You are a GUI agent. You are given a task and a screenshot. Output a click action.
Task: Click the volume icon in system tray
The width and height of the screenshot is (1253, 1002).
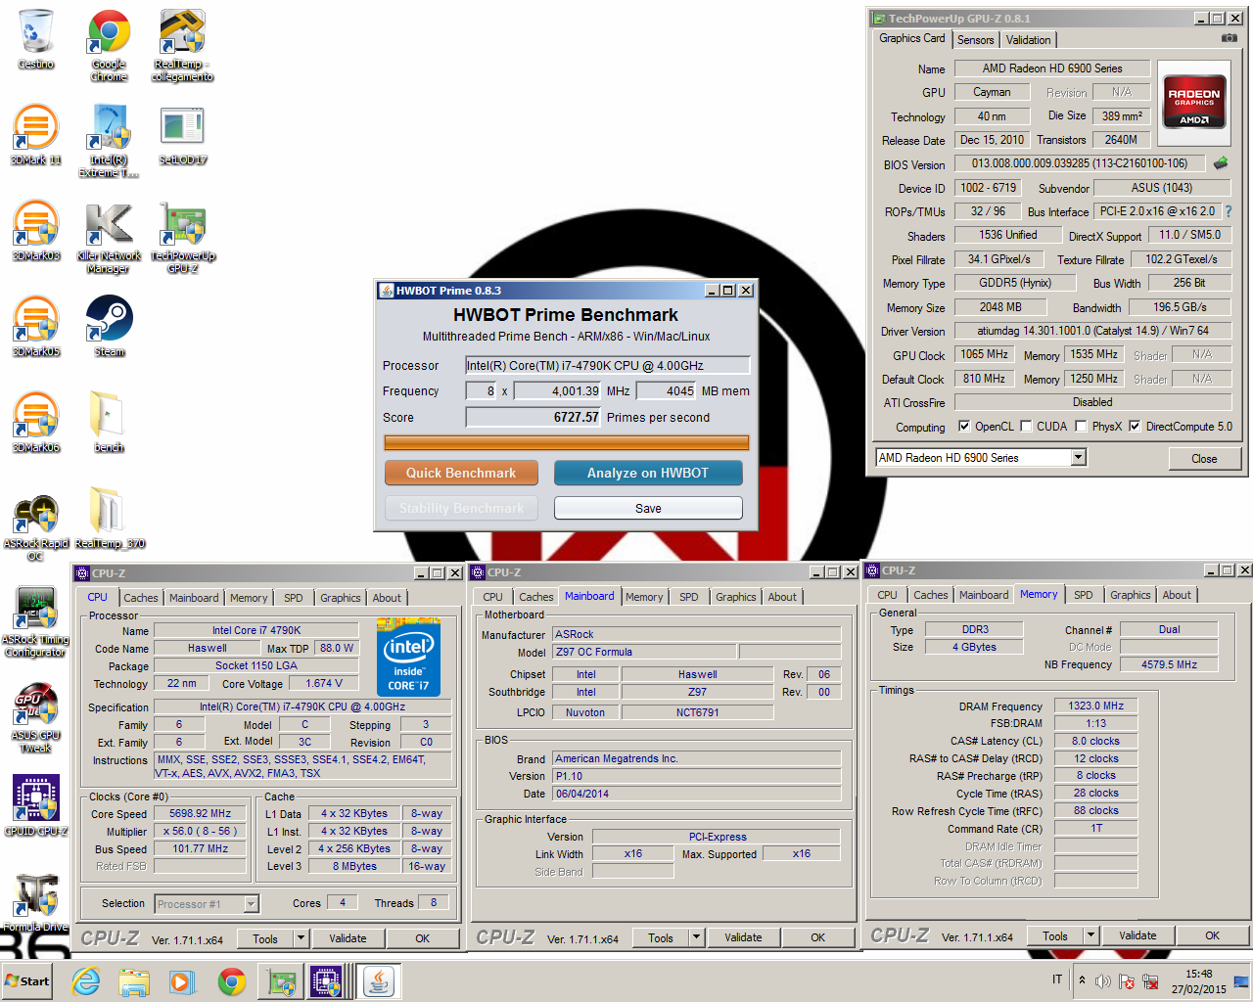point(1103,980)
